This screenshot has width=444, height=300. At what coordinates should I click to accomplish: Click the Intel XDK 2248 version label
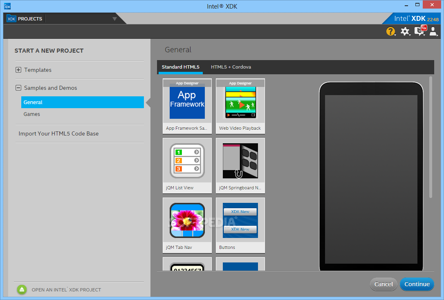[416, 19]
